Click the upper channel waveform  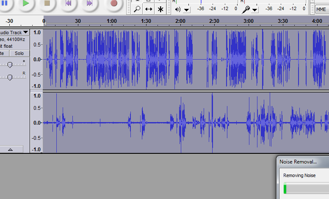pyautogui.click(x=186, y=59)
